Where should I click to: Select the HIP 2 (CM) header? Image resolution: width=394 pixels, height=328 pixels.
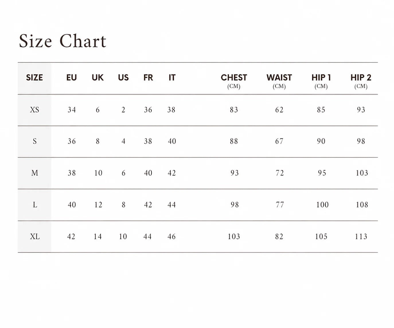pos(361,81)
